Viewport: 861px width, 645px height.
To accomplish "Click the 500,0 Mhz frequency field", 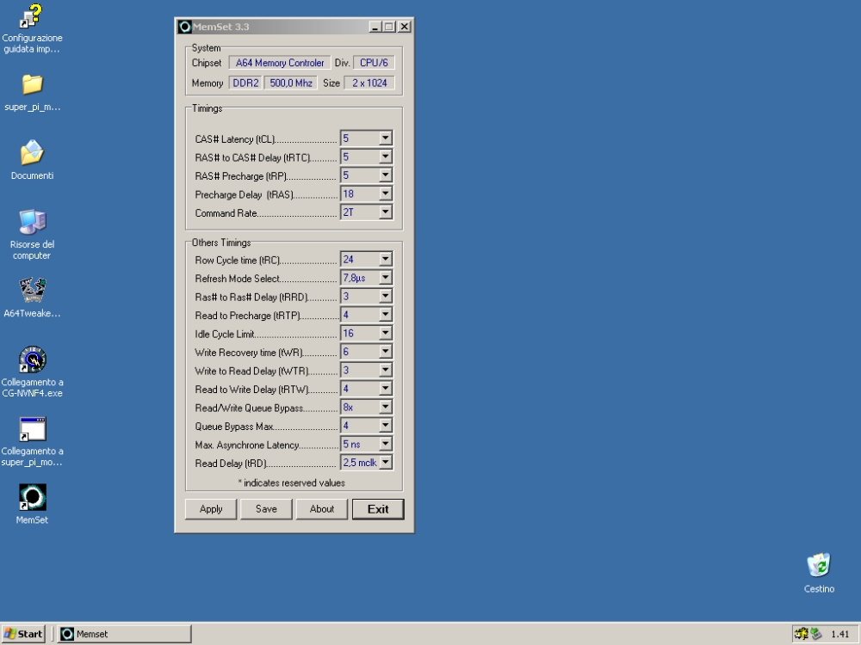I will click(x=290, y=83).
